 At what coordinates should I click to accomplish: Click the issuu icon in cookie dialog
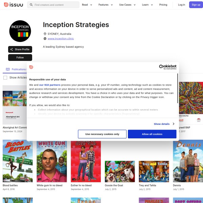(x=31, y=67)
